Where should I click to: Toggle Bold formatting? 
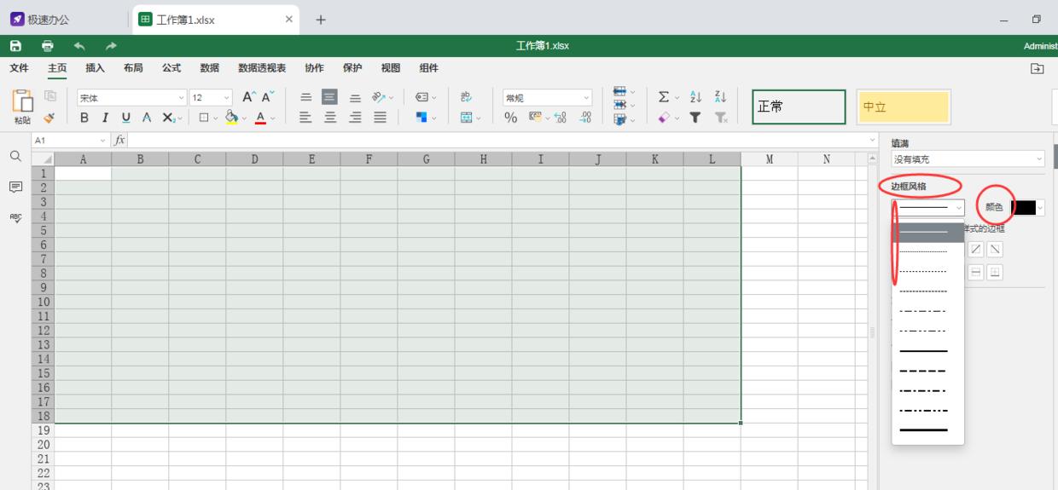point(84,118)
